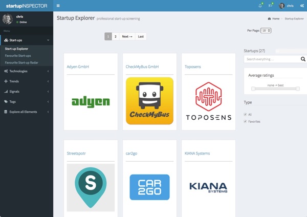Open the Per Page dropdown
The height and width of the screenshot is (217, 307).
[x=266, y=31]
